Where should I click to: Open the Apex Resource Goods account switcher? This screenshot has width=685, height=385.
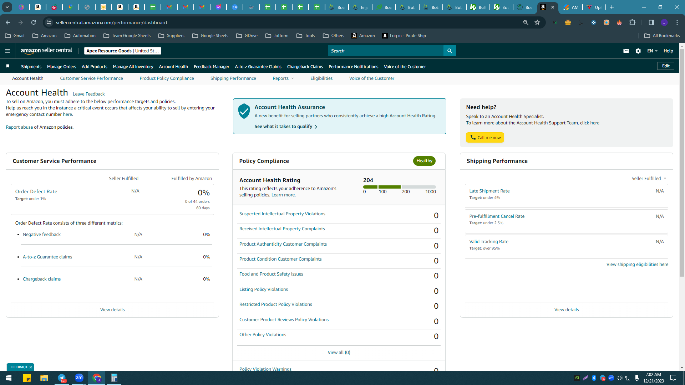123,51
